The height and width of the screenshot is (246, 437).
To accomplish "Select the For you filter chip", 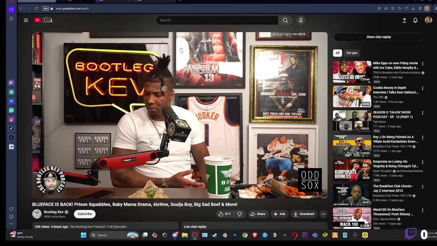I will click(352, 53).
